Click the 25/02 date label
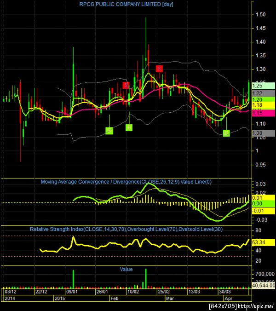Screen dimensions: 276x311 164,292
